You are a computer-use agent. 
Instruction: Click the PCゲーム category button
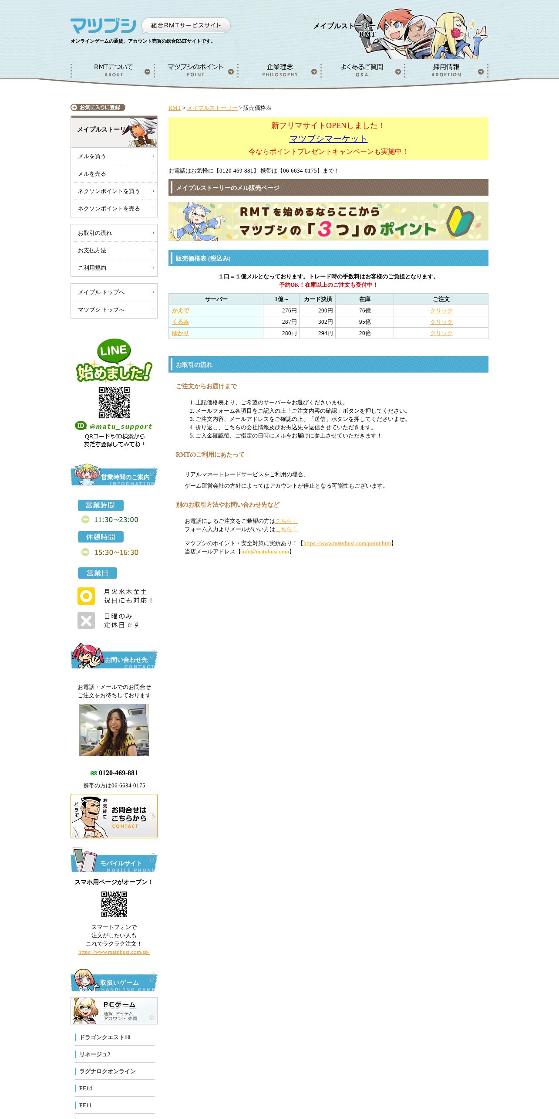coord(114,1011)
